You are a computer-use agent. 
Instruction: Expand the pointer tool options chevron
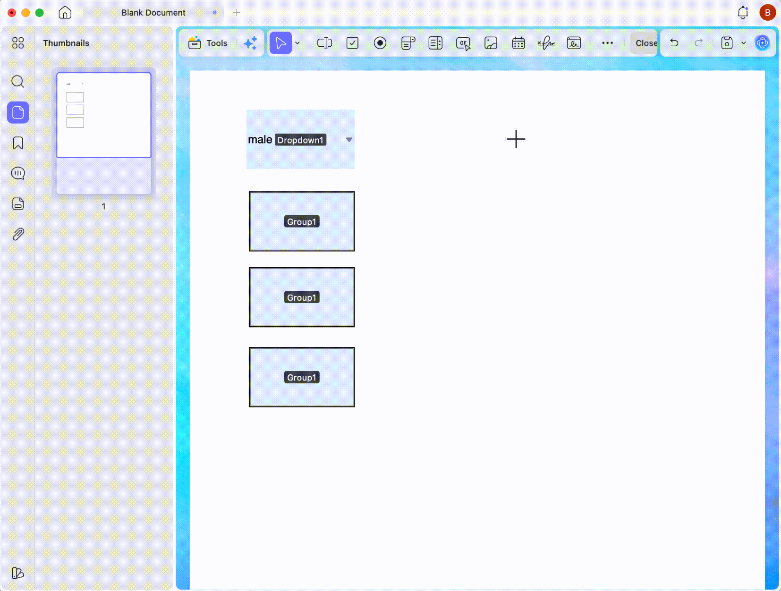tap(297, 43)
